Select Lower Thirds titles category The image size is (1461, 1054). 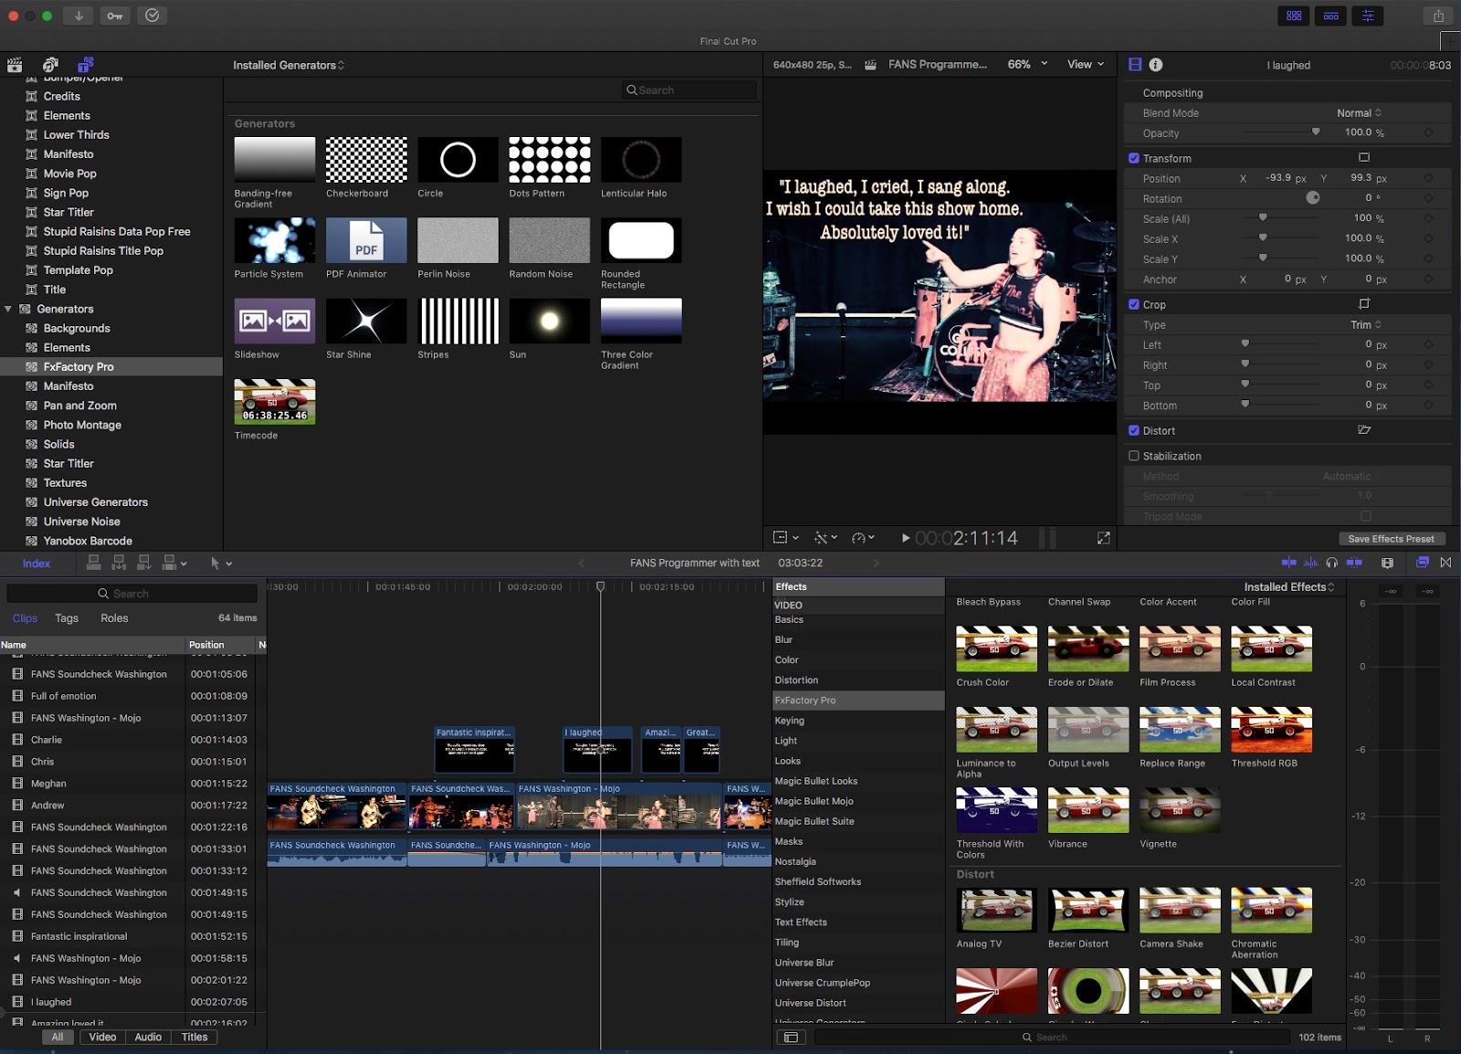tap(77, 134)
